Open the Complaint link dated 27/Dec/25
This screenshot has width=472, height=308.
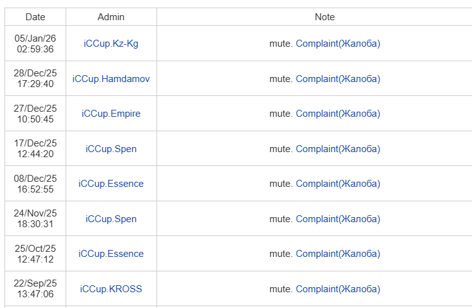click(338, 114)
